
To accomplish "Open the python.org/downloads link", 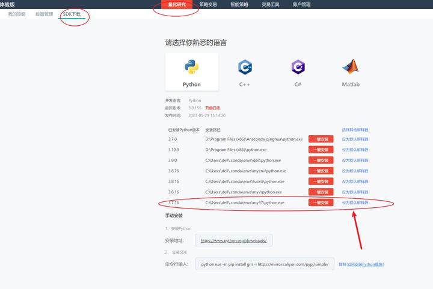I will click(x=233, y=240).
